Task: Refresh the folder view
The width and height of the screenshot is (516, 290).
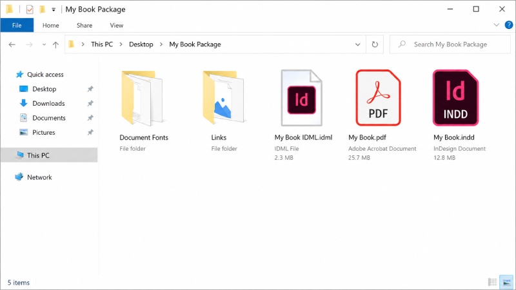Action: click(375, 44)
